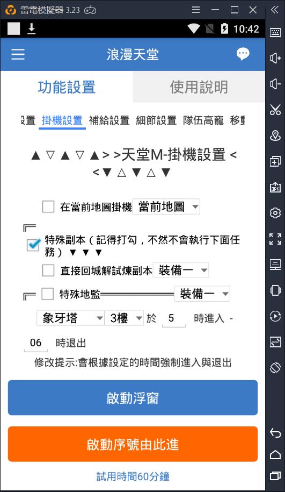Viewport: 285px width, 492px height.
Task: Open the hamburger menu in app header
Action: [x=18, y=54]
